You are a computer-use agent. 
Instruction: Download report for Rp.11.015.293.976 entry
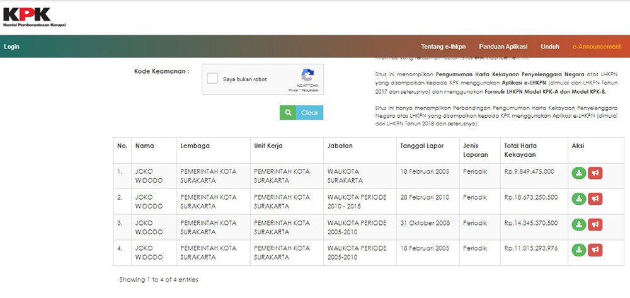[578, 250]
